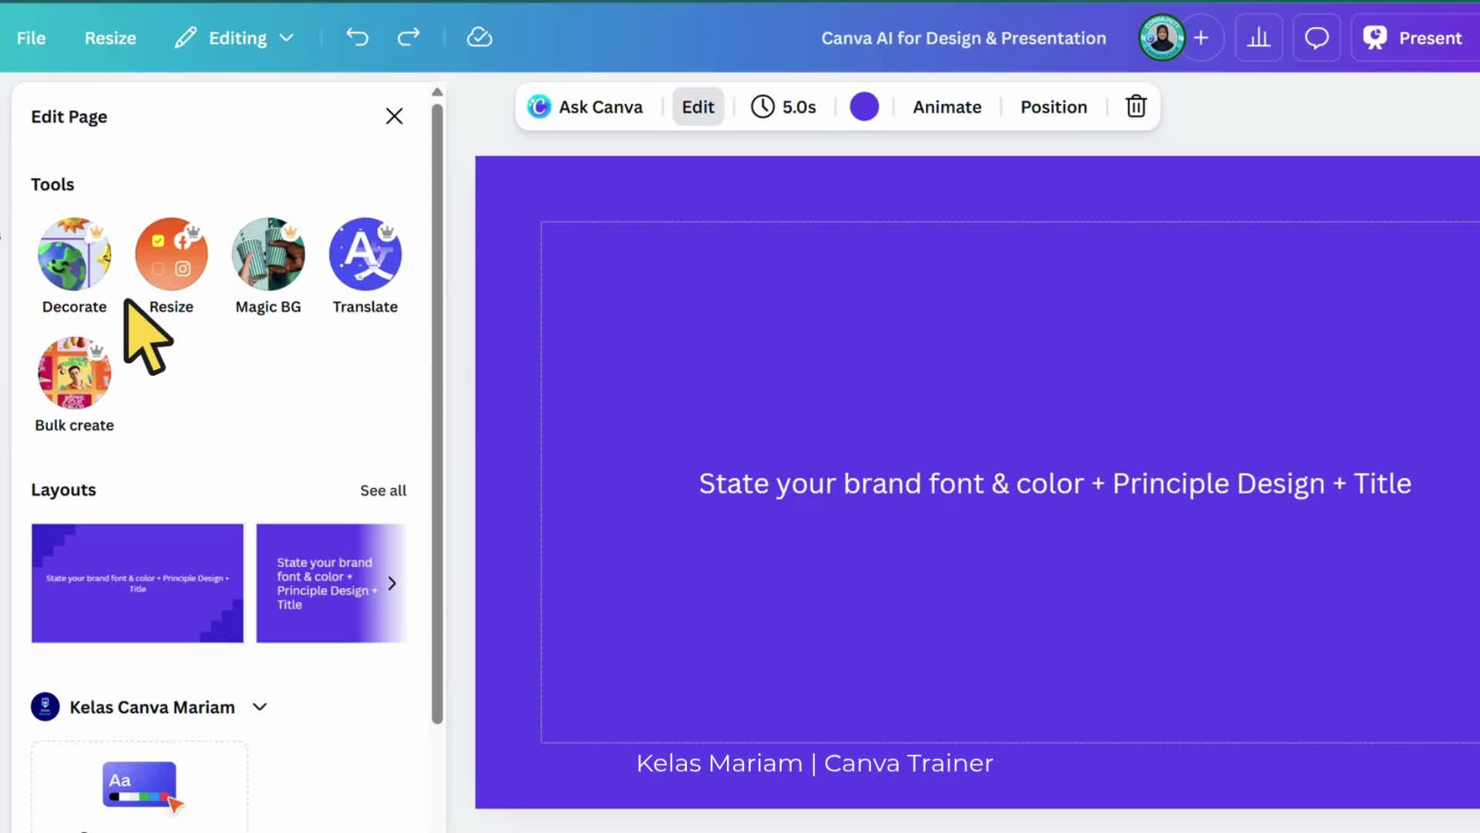The height and width of the screenshot is (833, 1480).
Task: Close the Edit Page panel
Action: pos(394,116)
